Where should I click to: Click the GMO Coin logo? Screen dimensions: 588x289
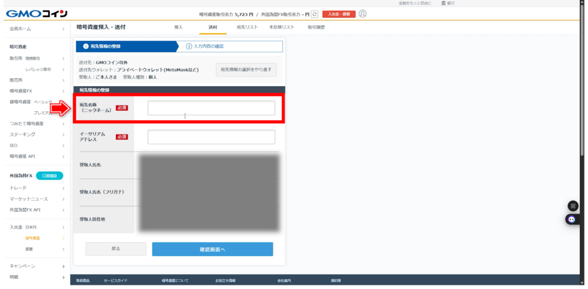[36, 13]
